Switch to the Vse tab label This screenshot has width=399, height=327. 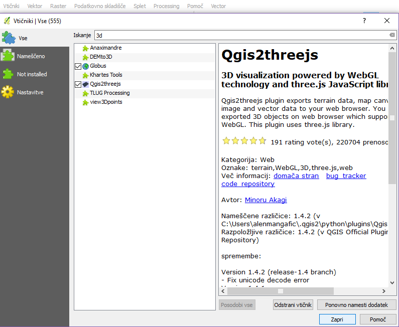tap(23, 38)
